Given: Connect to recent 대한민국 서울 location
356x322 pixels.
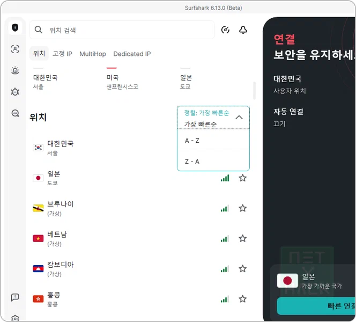Looking at the screenshot, I should pos(46,82).
